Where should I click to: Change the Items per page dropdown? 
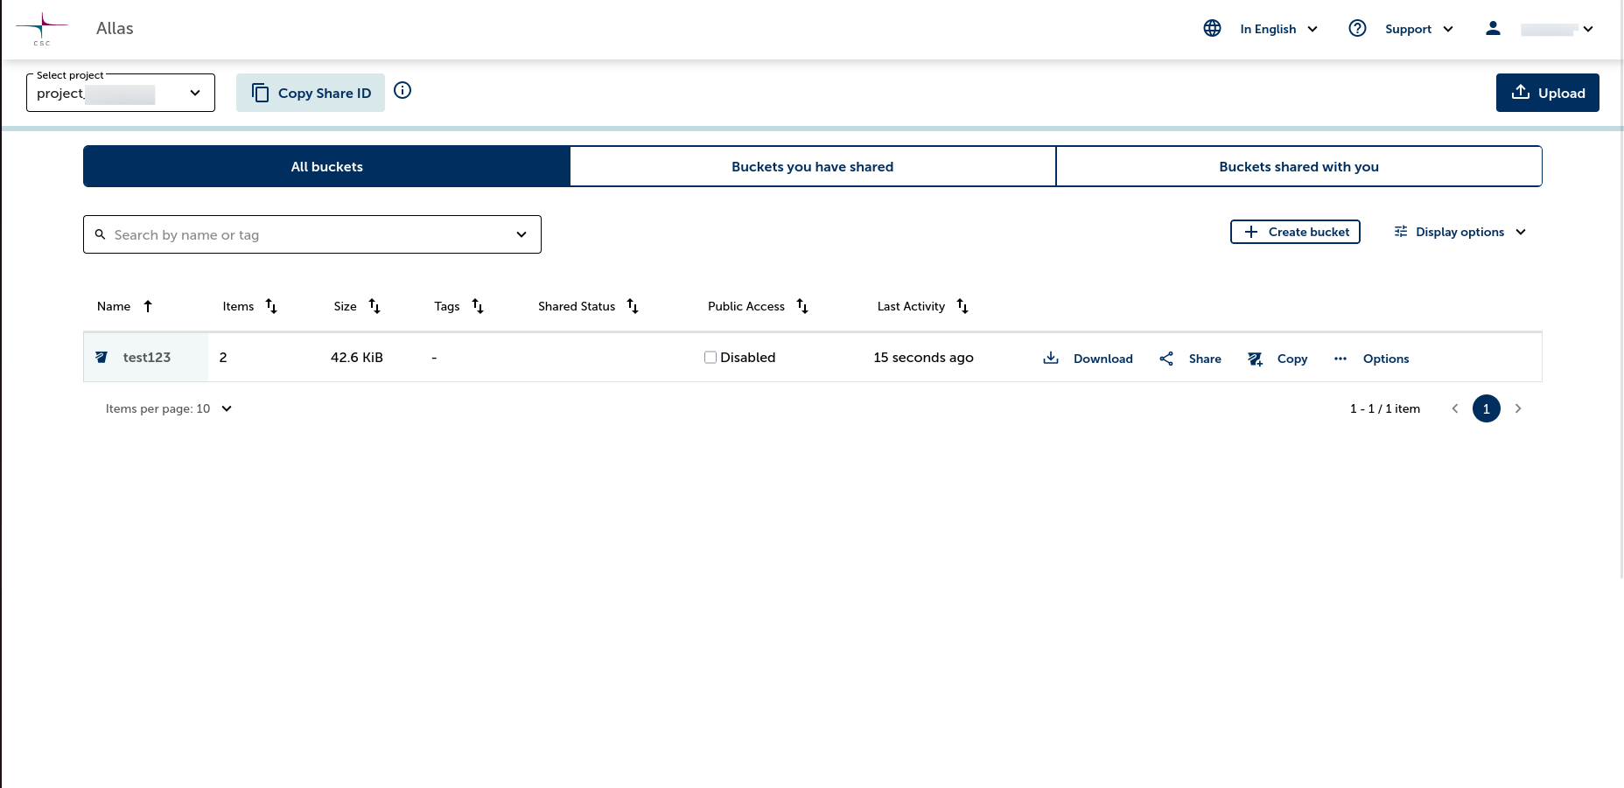(x=169, y=408)
